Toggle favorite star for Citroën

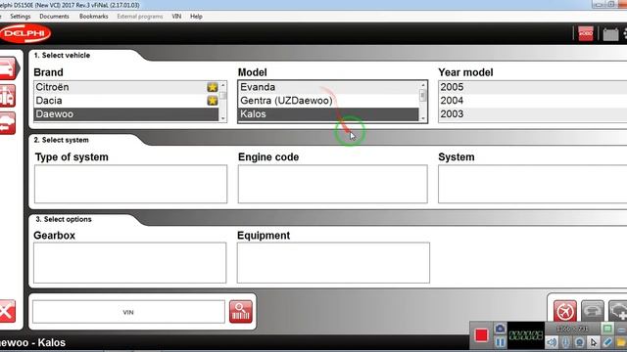tap(213, 87)
